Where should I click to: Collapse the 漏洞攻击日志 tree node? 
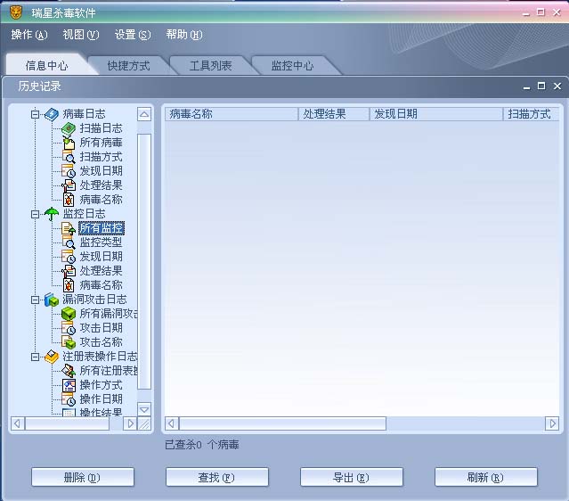(x=36, y=300)
